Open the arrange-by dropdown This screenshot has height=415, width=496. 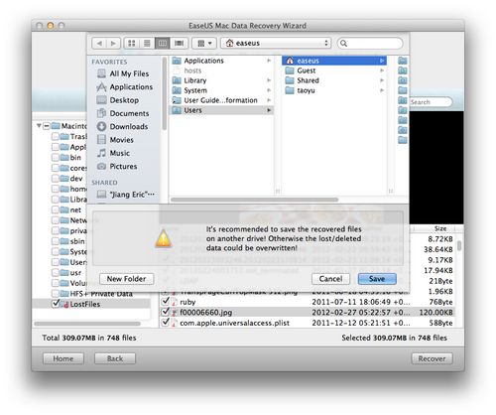click(x=204, y=43)
